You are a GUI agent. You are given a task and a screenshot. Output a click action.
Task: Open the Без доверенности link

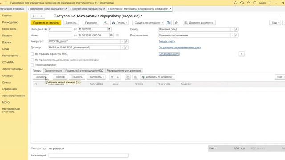point(169,54)
